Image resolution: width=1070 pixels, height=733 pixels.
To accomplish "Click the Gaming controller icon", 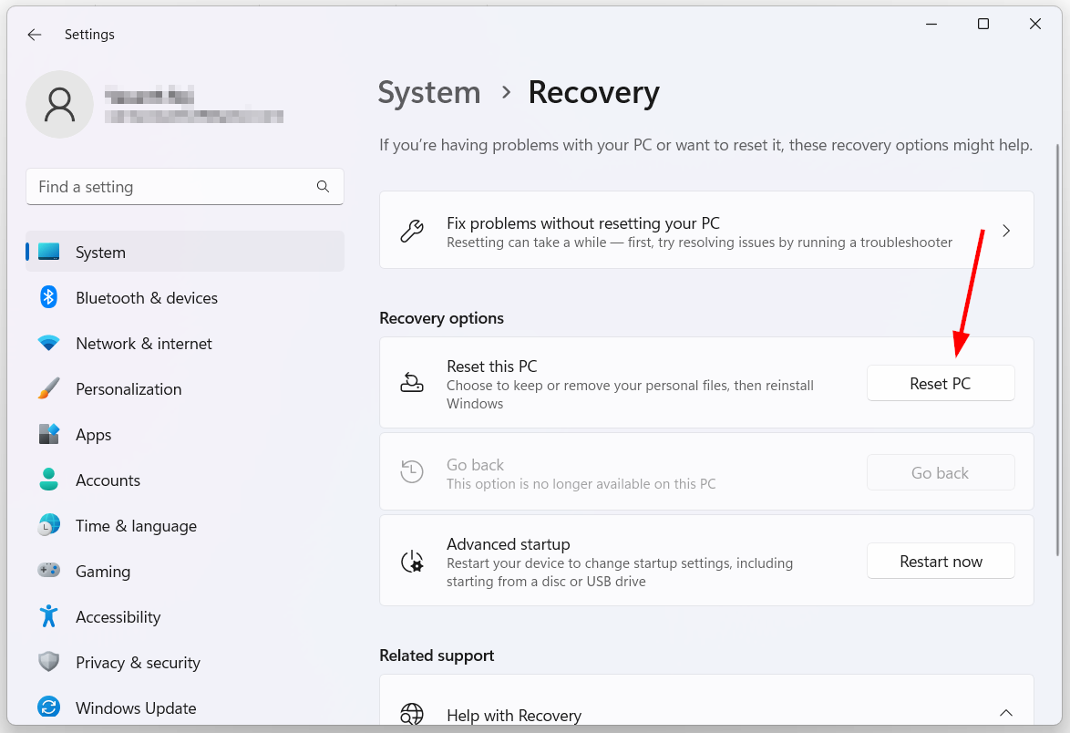I will point(48,571).
